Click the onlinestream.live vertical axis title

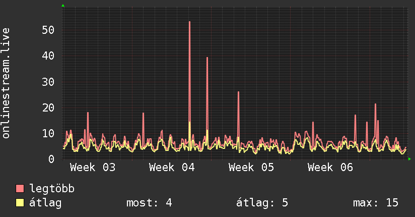point(6,83)
